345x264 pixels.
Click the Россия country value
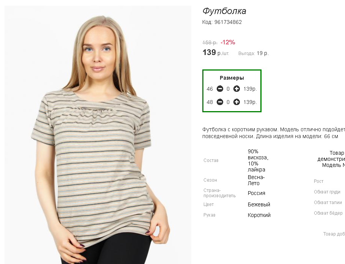257,193
